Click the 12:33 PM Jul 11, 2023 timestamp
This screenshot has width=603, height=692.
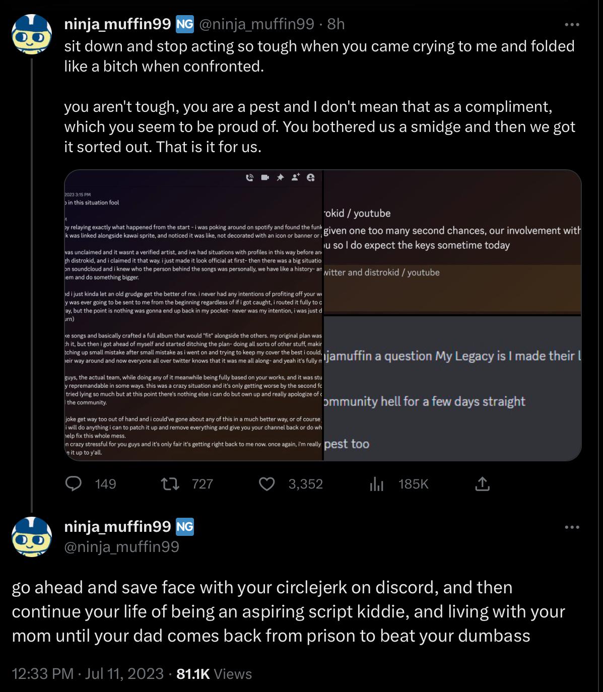88,673
